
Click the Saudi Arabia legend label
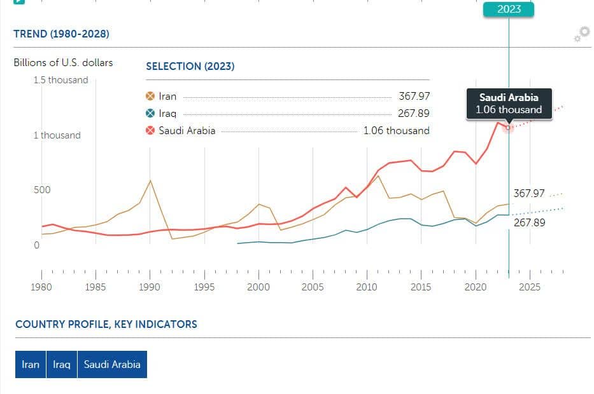(x=187, y=130)
